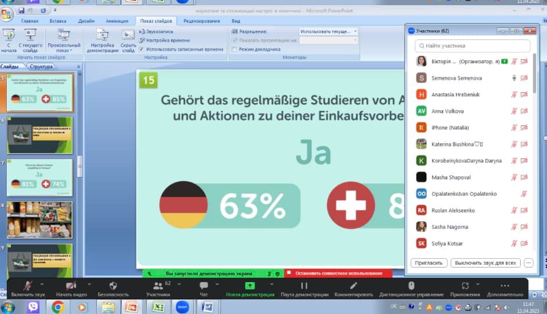Viewport: 547px width, 314px height.
Task: Click Save icon in quick access toolbar
Action: click(x=21, y=10)
